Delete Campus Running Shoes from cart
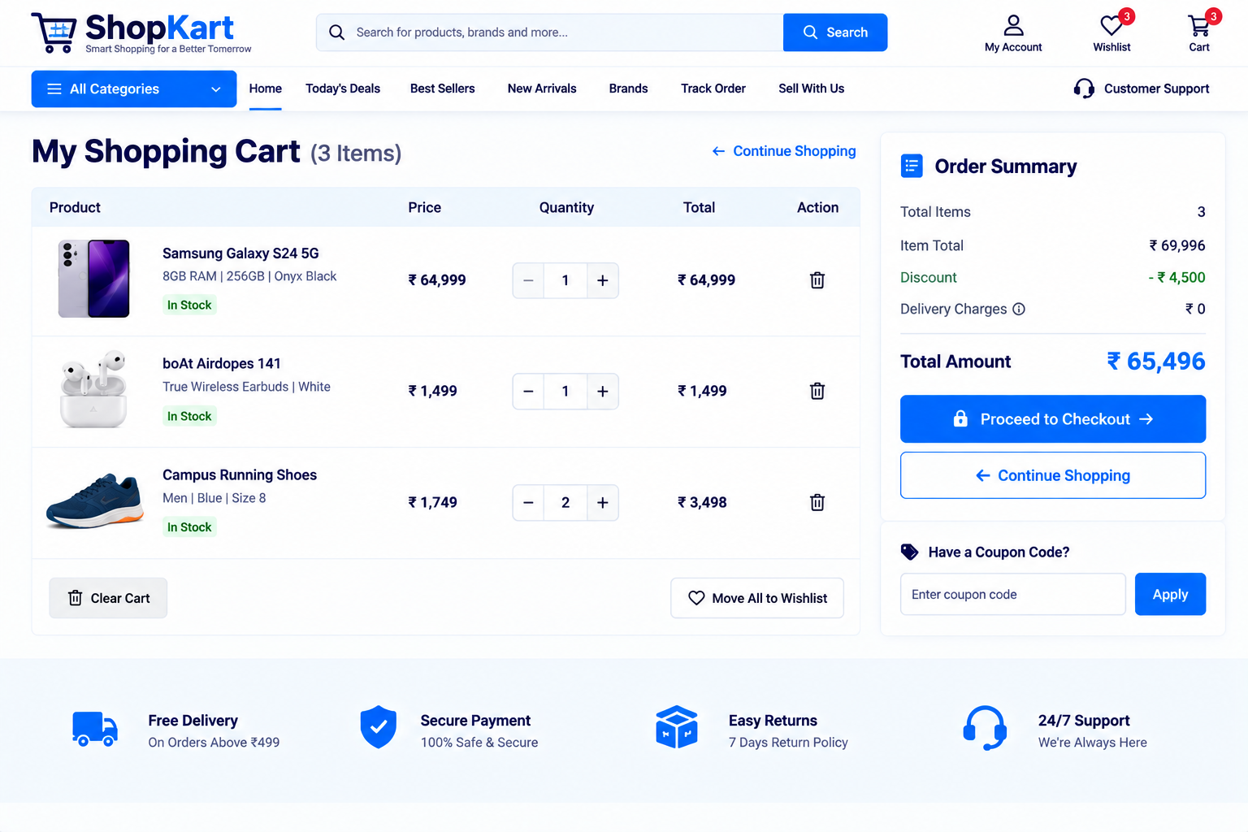Viewport: 1248px width, 832px height. [x=817, y=502]
